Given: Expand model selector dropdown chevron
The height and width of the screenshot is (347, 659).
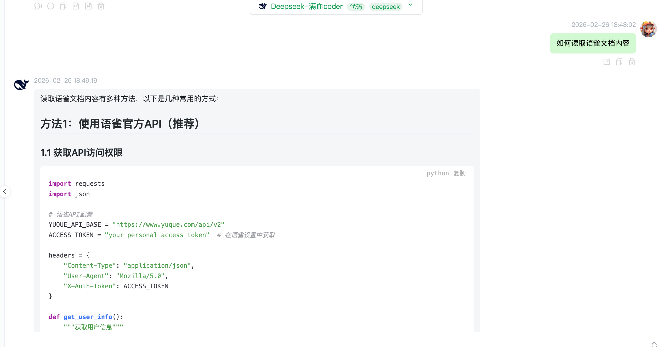Looking at the screenshot, I should coord(410,5).
